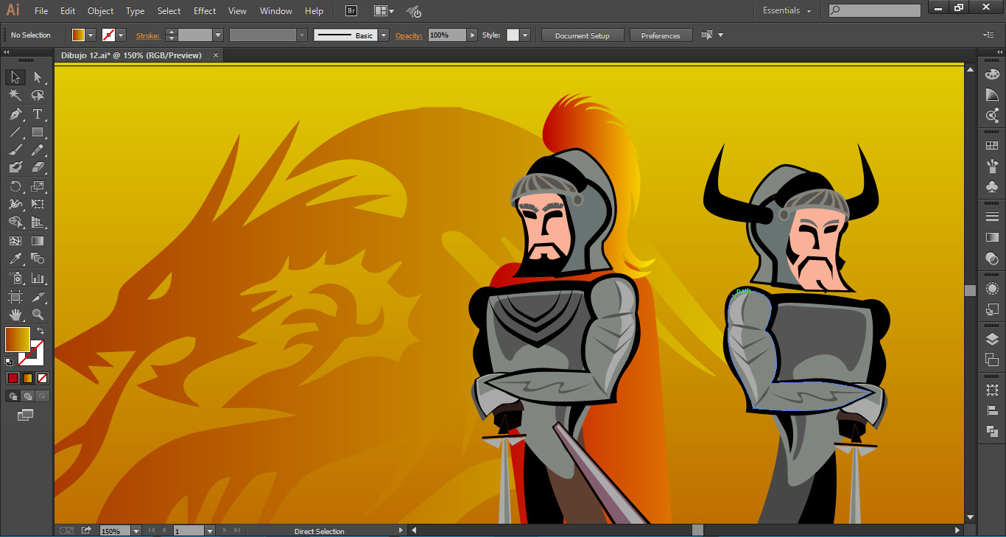Click the Fill color swatch in toolbox
The image size is (1006, 537).
pyautogui.click(x=17, y=340)
